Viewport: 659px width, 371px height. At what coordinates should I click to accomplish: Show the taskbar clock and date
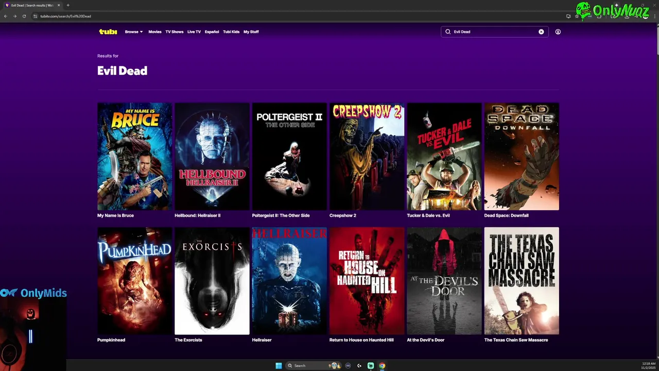pos(648,366)
